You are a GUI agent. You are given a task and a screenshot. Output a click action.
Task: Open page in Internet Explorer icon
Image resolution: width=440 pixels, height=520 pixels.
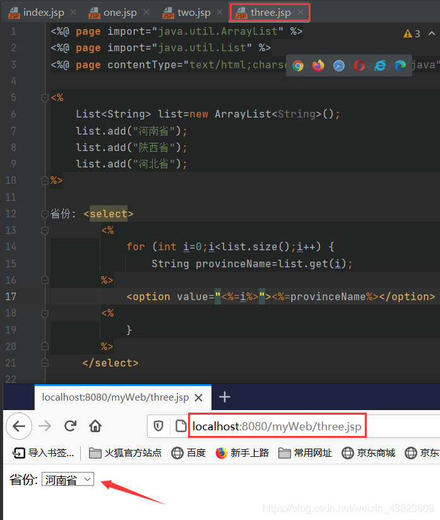(x=379, y=66)
